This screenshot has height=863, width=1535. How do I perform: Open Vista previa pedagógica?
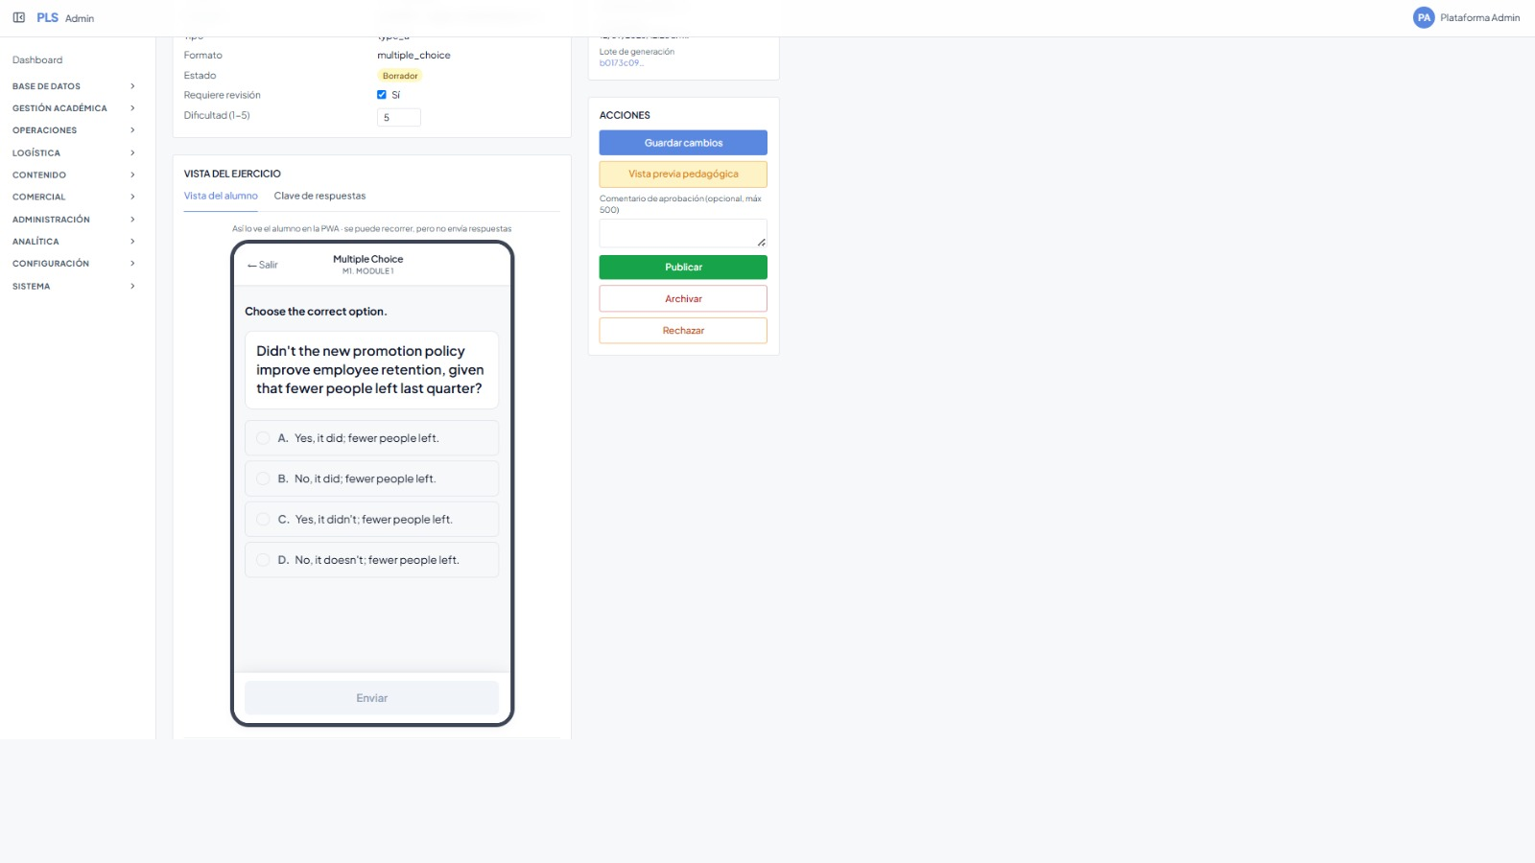[683, 175]
